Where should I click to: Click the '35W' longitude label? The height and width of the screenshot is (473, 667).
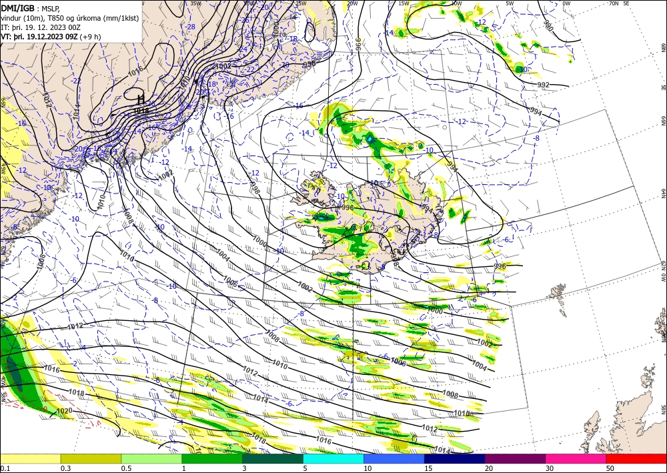tap(195, 3)
